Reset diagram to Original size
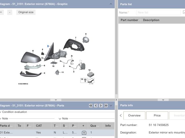The height and width of the screenshot is (138, 185). point(26,12)
